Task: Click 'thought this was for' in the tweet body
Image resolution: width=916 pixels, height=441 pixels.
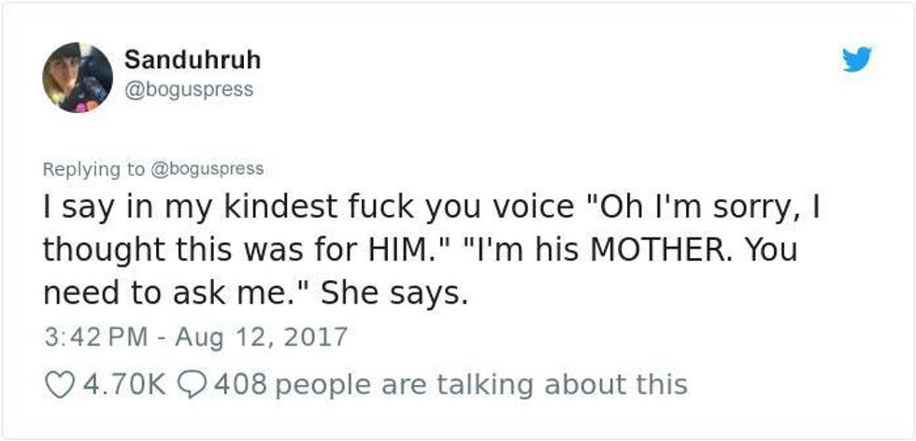Action: 200,251
